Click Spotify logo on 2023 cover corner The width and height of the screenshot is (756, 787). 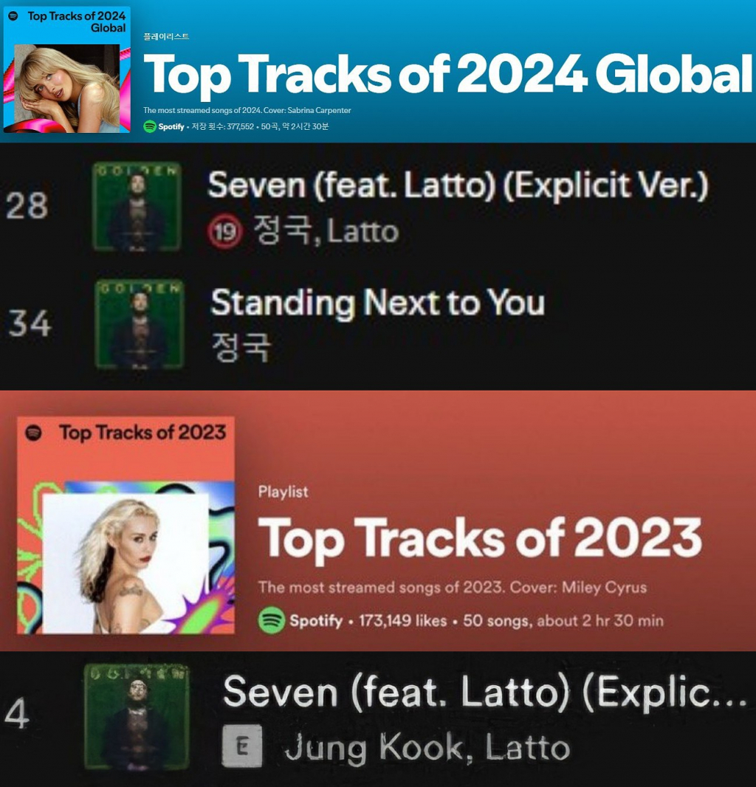pyautogui.click(x=34, y=433)
